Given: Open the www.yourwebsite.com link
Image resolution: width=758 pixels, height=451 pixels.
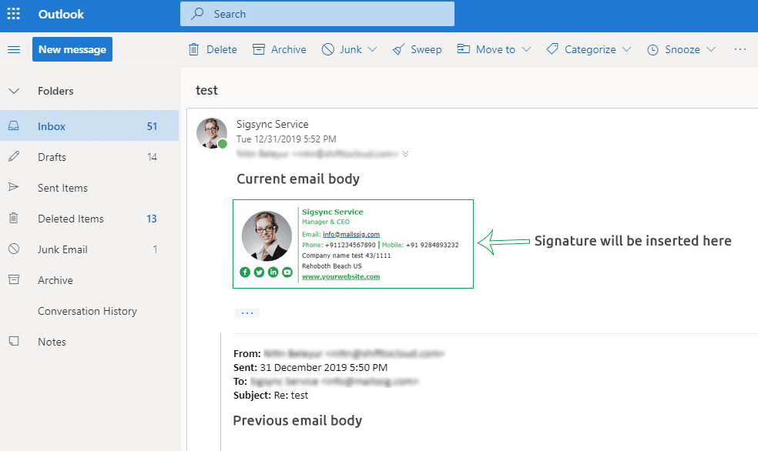Looking at the screenshot, I should click(x=340, y=276).
